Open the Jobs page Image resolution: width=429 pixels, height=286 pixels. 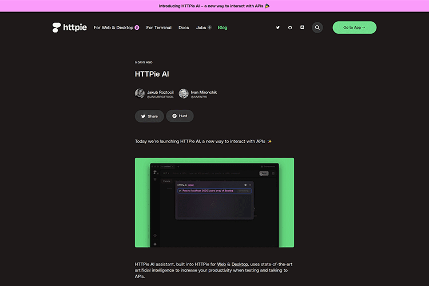201,27
